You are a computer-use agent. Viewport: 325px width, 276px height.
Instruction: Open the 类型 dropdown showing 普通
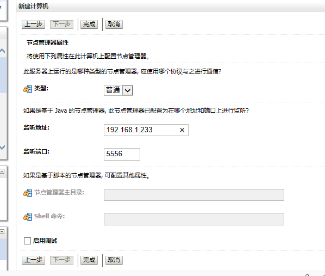click(118, 90)
